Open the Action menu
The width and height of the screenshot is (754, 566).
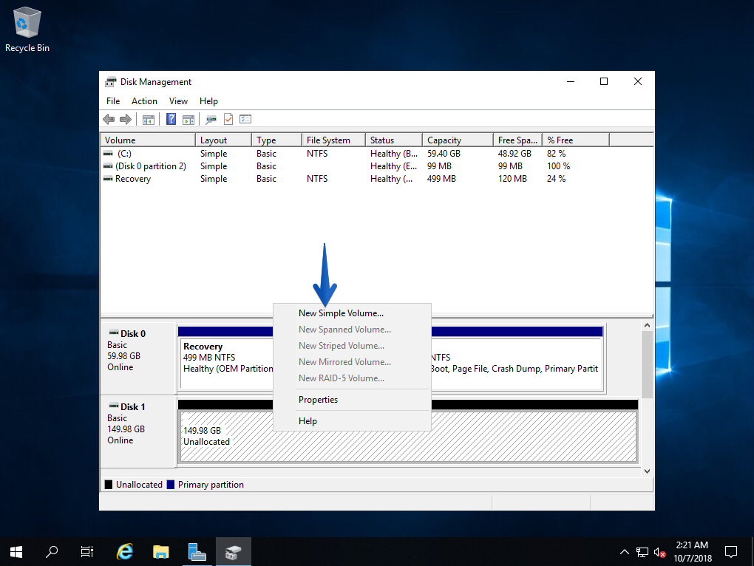[x=144, y=101]
